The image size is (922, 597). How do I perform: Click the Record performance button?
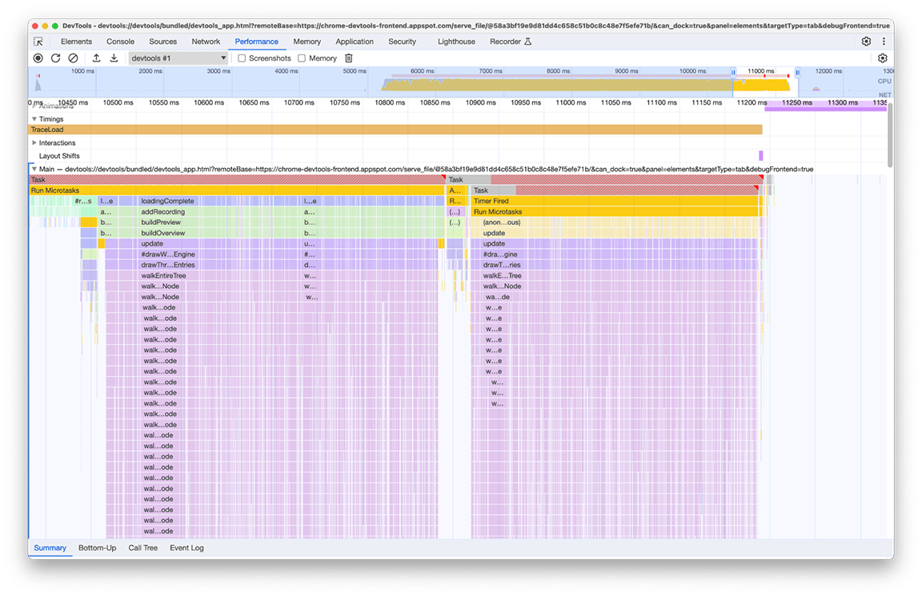pos(38,58)
